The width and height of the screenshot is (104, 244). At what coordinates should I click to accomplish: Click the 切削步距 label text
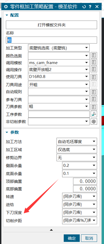(x=14, y=221)
